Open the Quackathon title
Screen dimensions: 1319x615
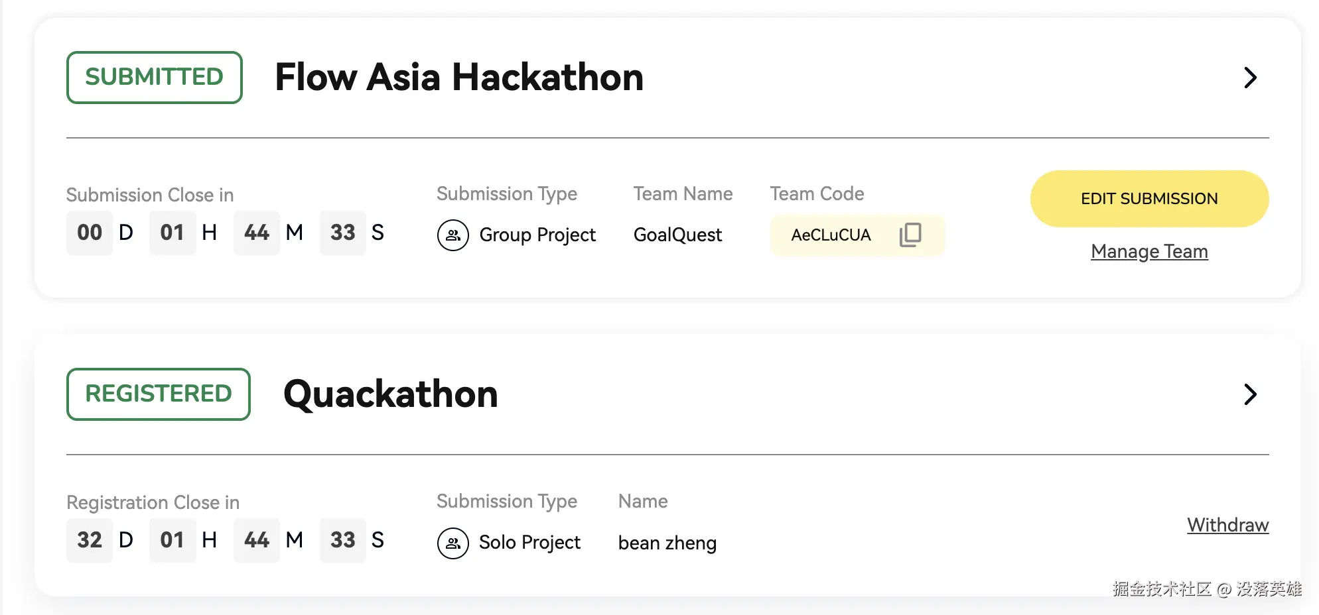[x=390, y=394]
